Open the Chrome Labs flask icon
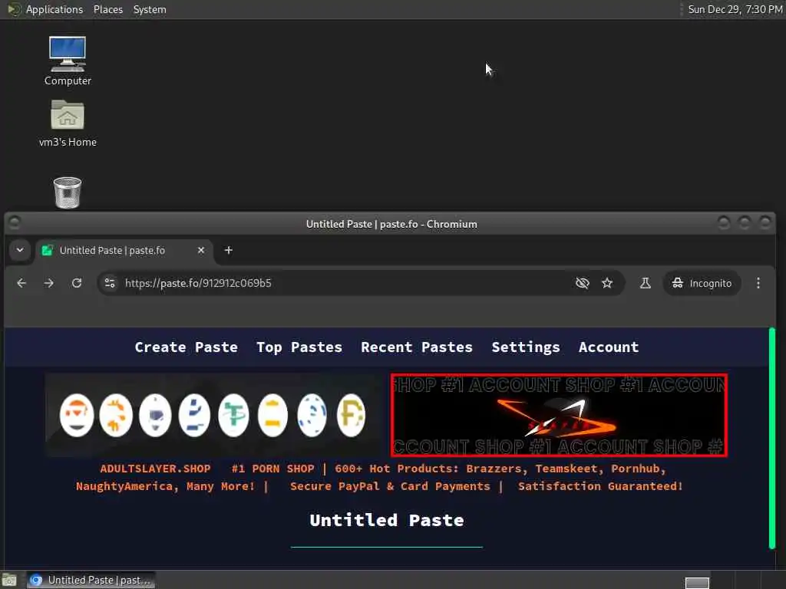 (x=645, y=284)
